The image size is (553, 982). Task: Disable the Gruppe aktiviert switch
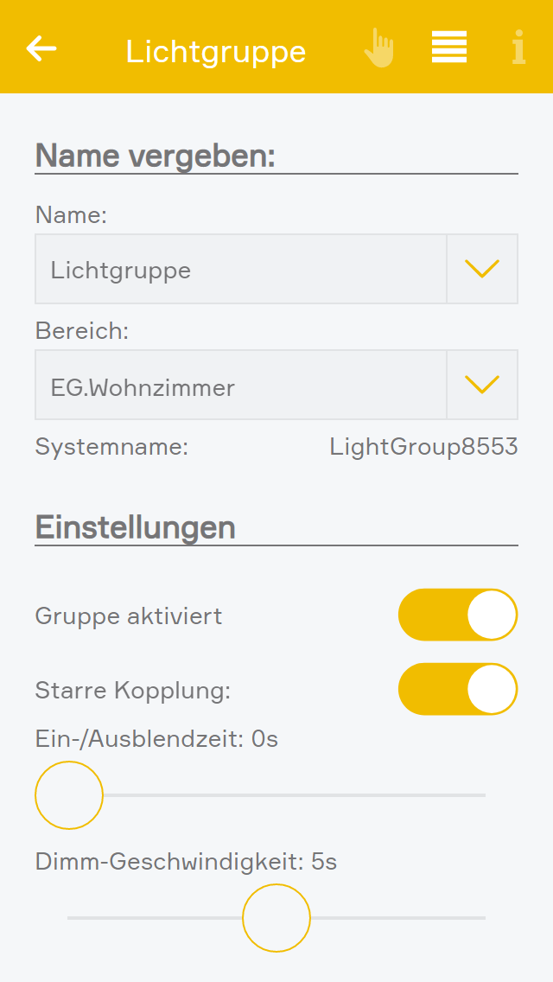tap(457, 615)
